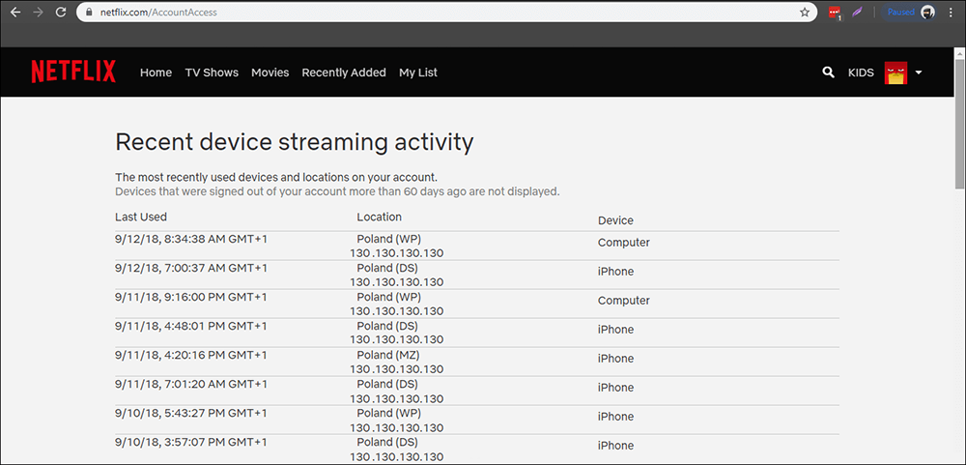Click 'Computer' device in the 9:16:00 PM row
The image size is (966, 465).
623,301
